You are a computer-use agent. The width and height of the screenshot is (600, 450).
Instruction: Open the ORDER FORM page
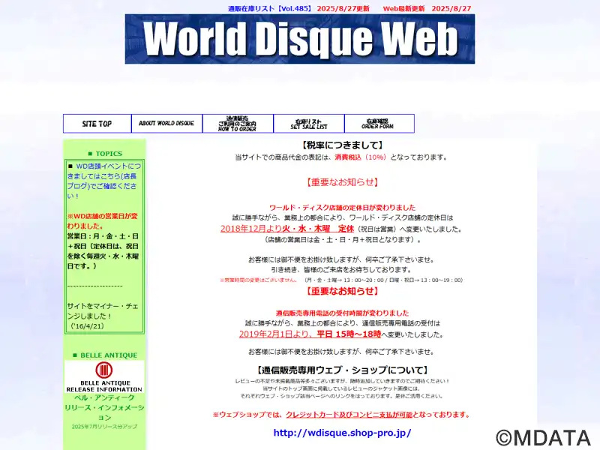click(x=379, y=124)
